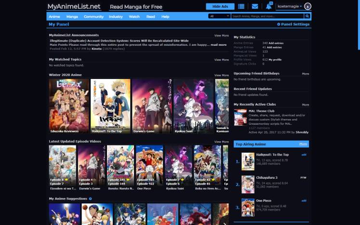360x225 pixels.
Task: Open One Piece title in Top Airing
Action: pos(264,200)
